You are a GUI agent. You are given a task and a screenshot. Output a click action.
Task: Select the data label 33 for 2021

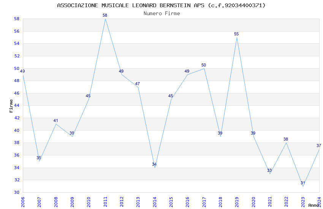pos(269,171)
